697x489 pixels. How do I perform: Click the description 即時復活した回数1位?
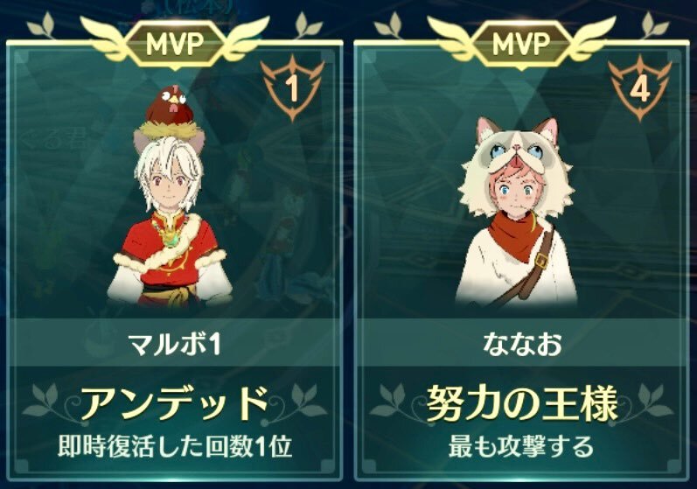175,447
